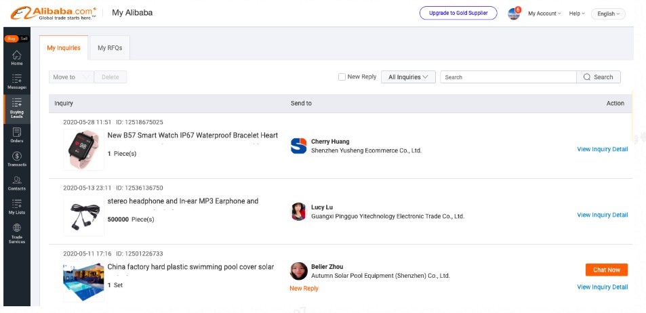Open the earphone product thumbnail
Image resolution: width=646 pixels, height=313 pixels.
click(83, 216)
